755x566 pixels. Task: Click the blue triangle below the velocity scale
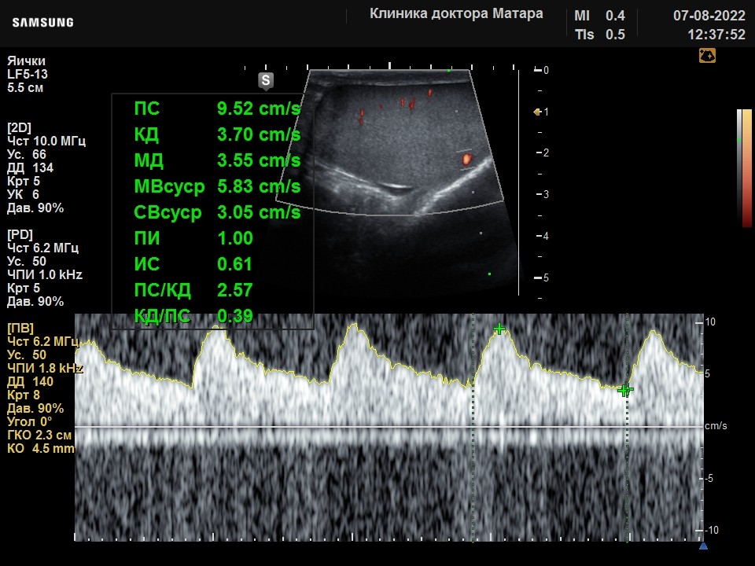[x=703, y=546]
